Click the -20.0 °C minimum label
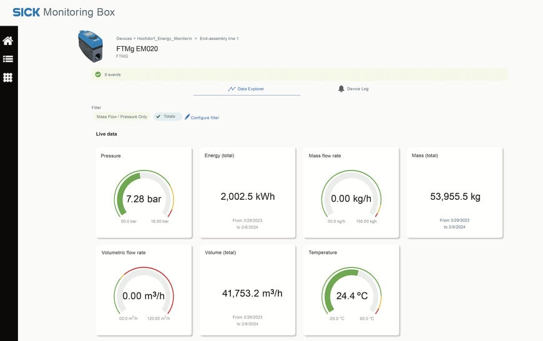The width and height of the screenshot is (543, 341). (x=336, y=319)
